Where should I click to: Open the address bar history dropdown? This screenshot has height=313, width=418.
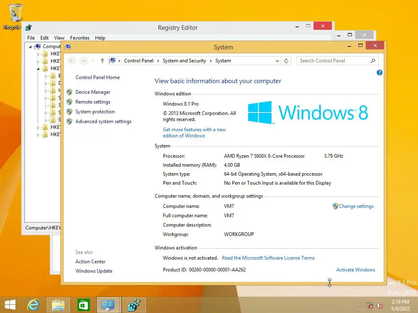(x=277, y=61)
